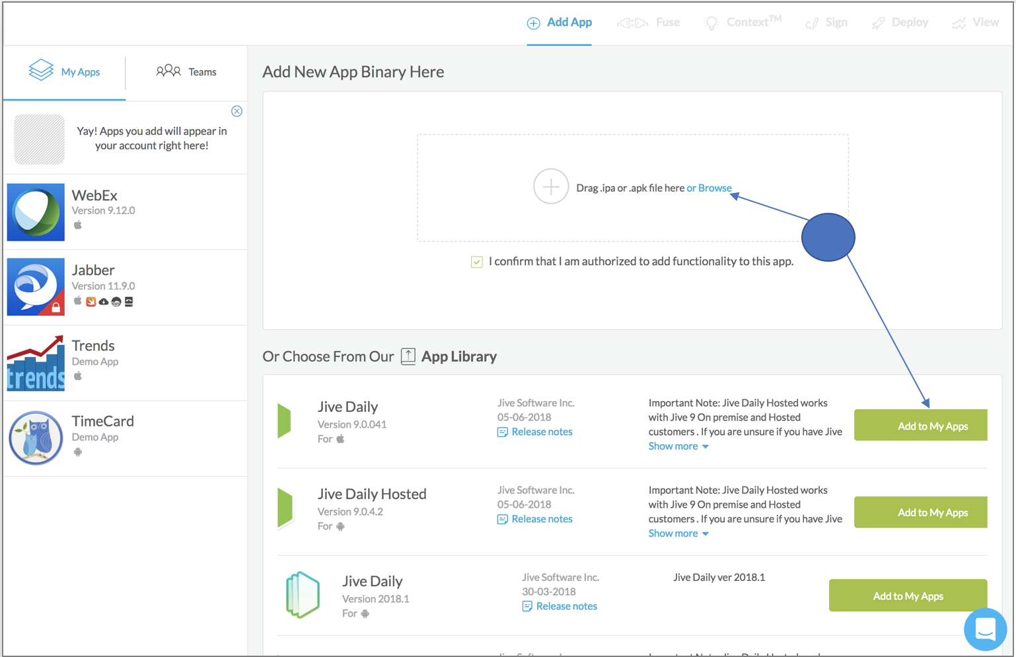Image resolution: width=1016 pixels, height=657 pixels.
Task: Switch to My Apps tab
Action: tap(64, 71)
